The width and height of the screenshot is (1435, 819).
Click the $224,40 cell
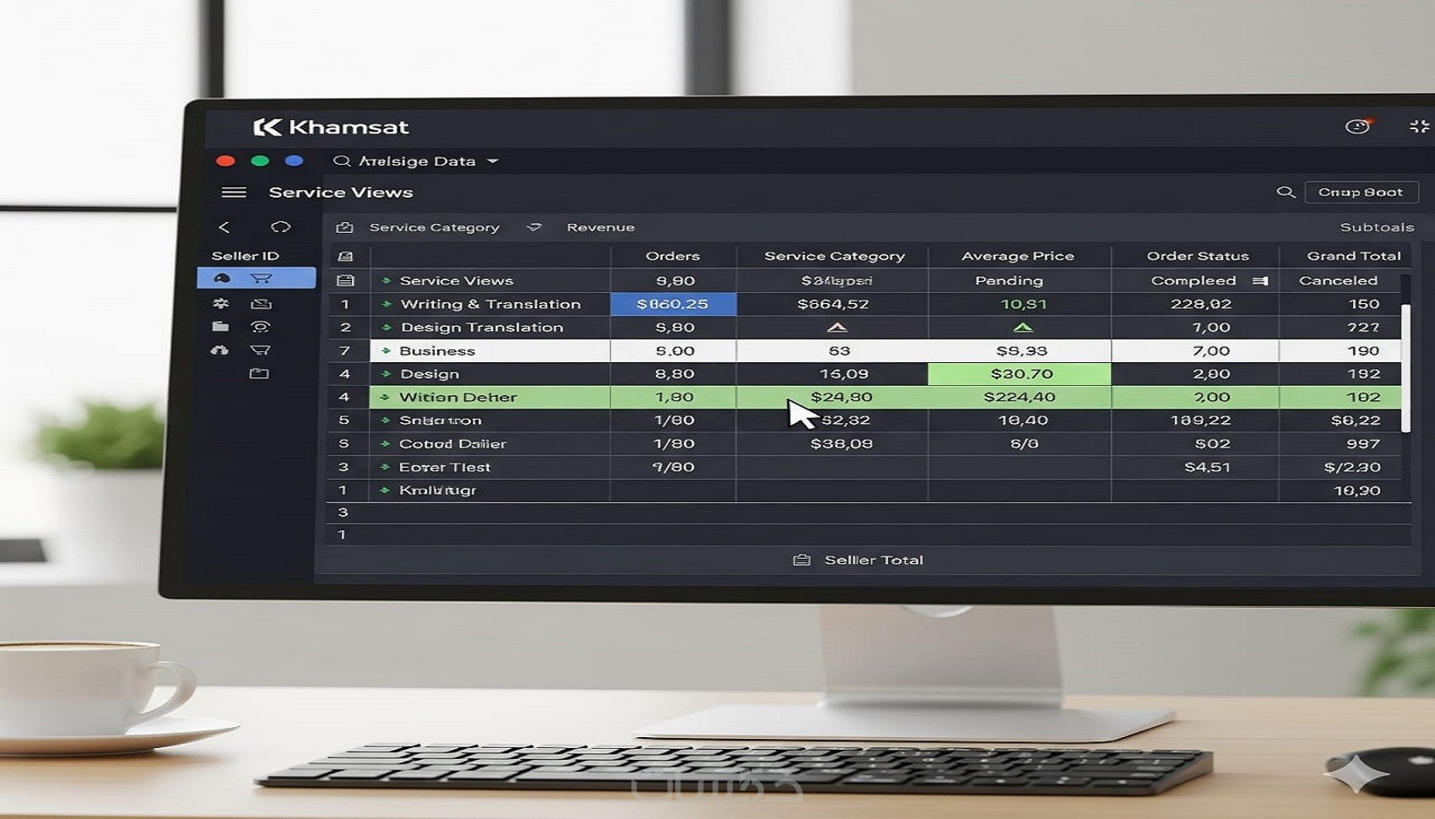1020,397
